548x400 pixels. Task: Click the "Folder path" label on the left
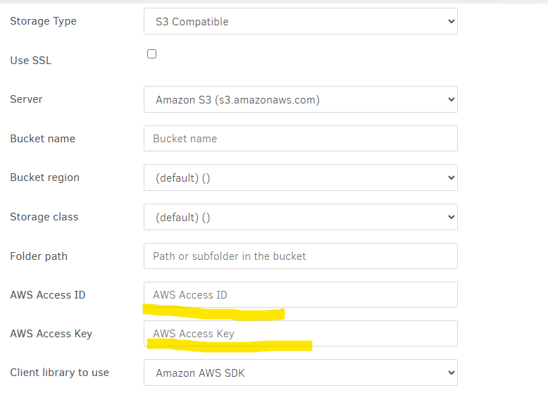(39, 256)
